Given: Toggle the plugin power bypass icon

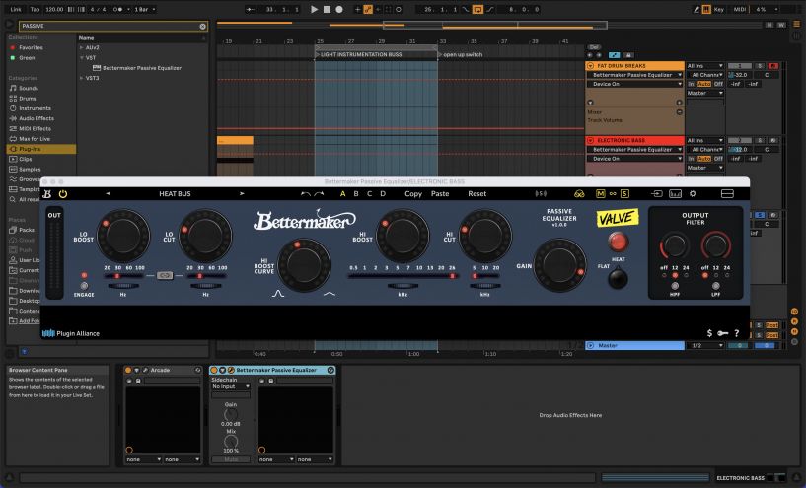Looking at the screenshot, I should click(x=63, y=193).
